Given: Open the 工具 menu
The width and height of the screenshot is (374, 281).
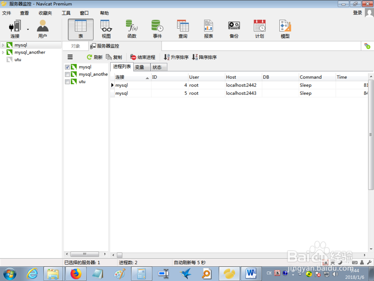Looking at the screenshot, I should coord(66,13).
